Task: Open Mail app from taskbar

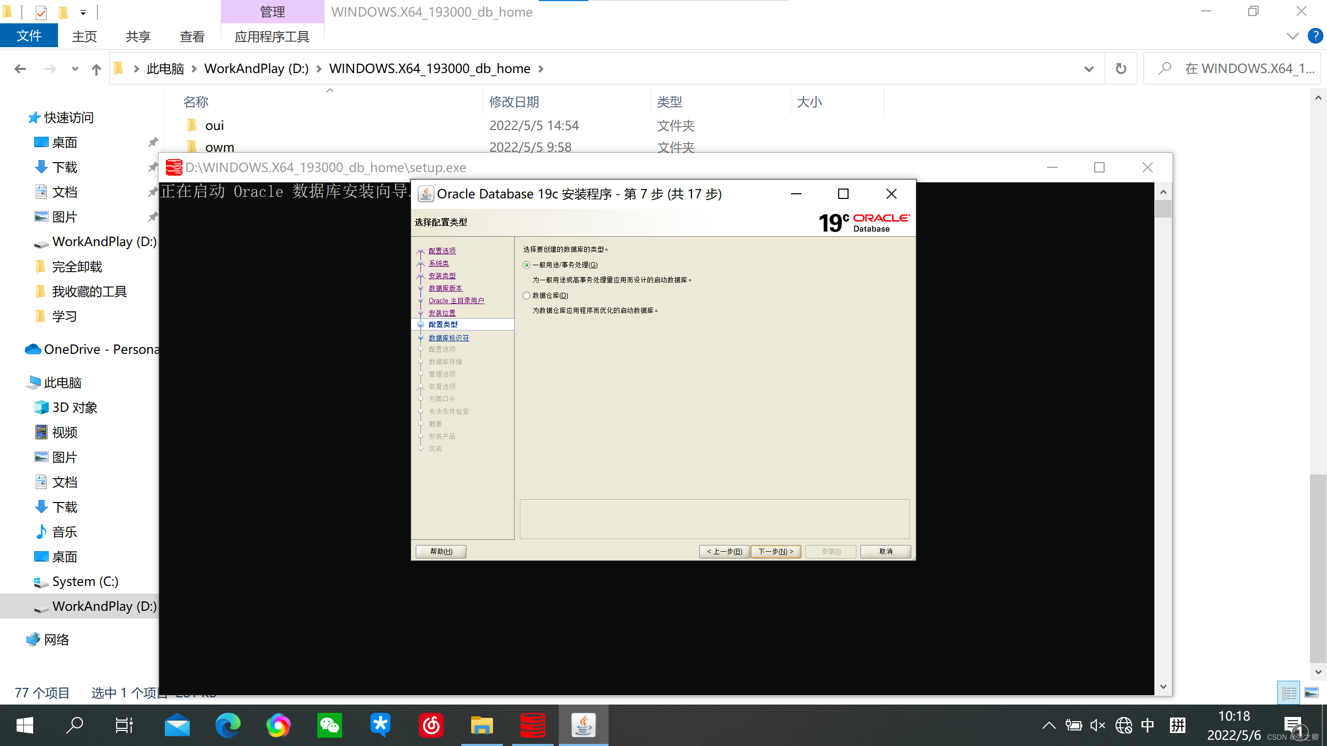Action: click(177, 725)
